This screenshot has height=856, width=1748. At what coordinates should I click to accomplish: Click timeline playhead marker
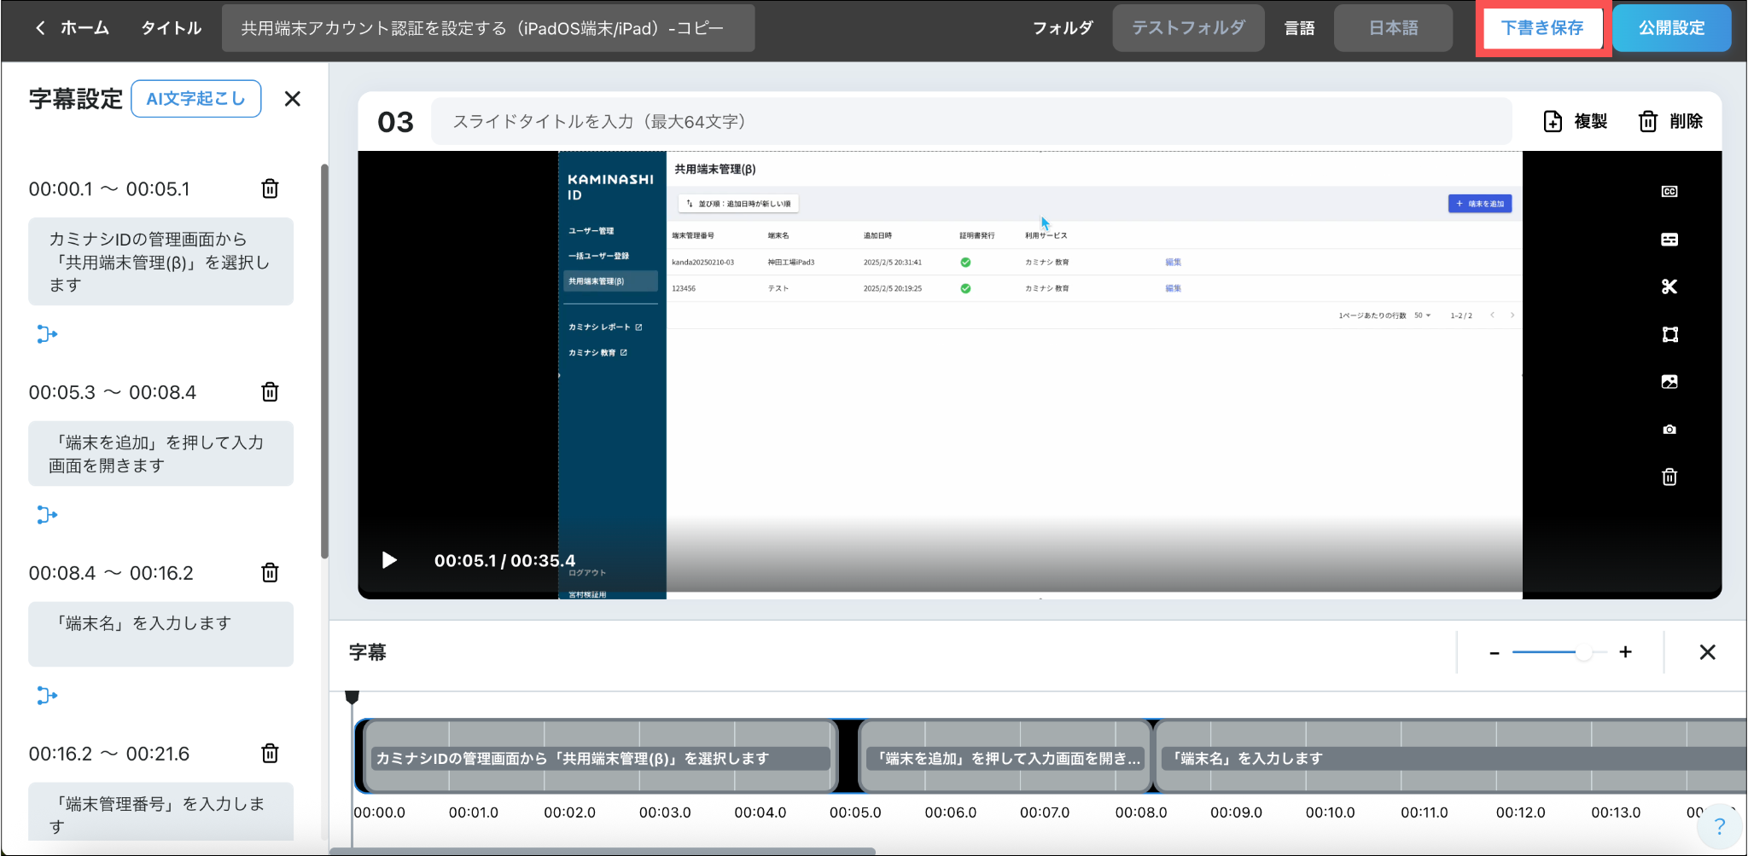pos(352,697)
